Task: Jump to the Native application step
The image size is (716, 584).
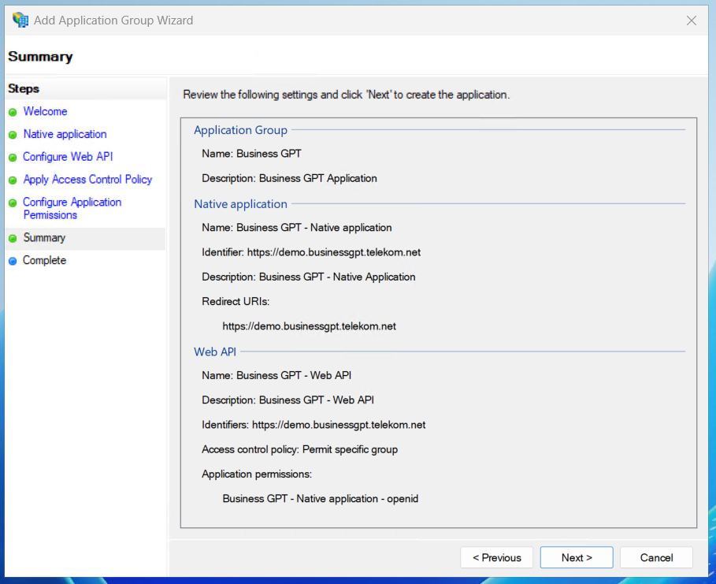Action: [x=65, y=134]
